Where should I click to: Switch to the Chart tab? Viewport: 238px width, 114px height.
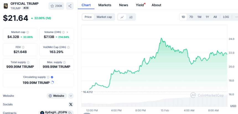point(86,5)
